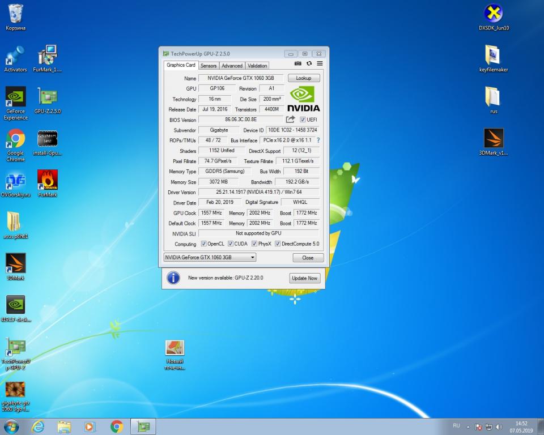Select the gigabyte gtx 1060 3gb image file
Viewport: 544px width, 435px height.
15,396
